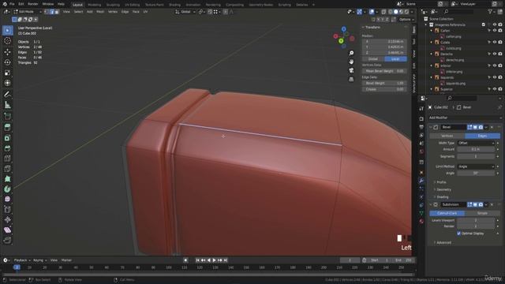Click the Mean Bevel Weight slider field
The image size is (505, 284).
point(384,71)
